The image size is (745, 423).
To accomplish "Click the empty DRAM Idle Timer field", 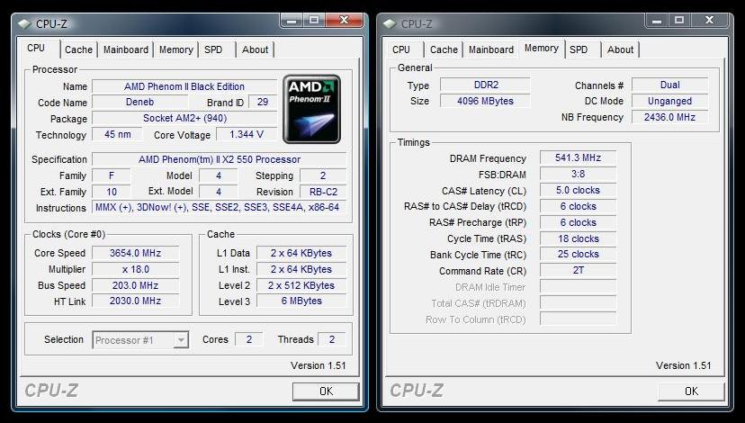I will 579,286.
